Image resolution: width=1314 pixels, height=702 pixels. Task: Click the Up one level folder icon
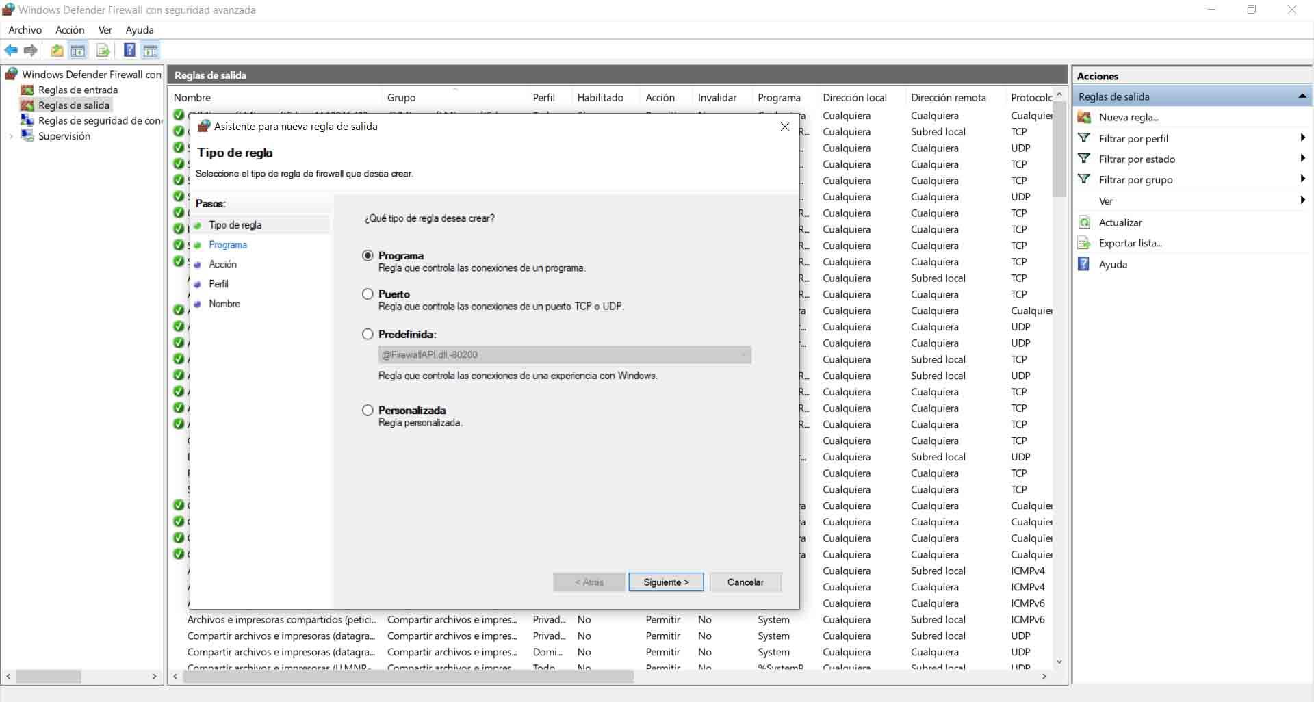tap(57, 50)
